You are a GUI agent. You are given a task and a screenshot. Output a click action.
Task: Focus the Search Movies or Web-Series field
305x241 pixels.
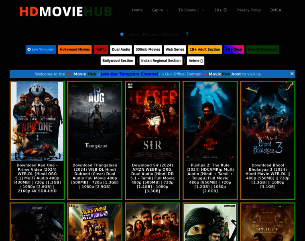point(153,35)
